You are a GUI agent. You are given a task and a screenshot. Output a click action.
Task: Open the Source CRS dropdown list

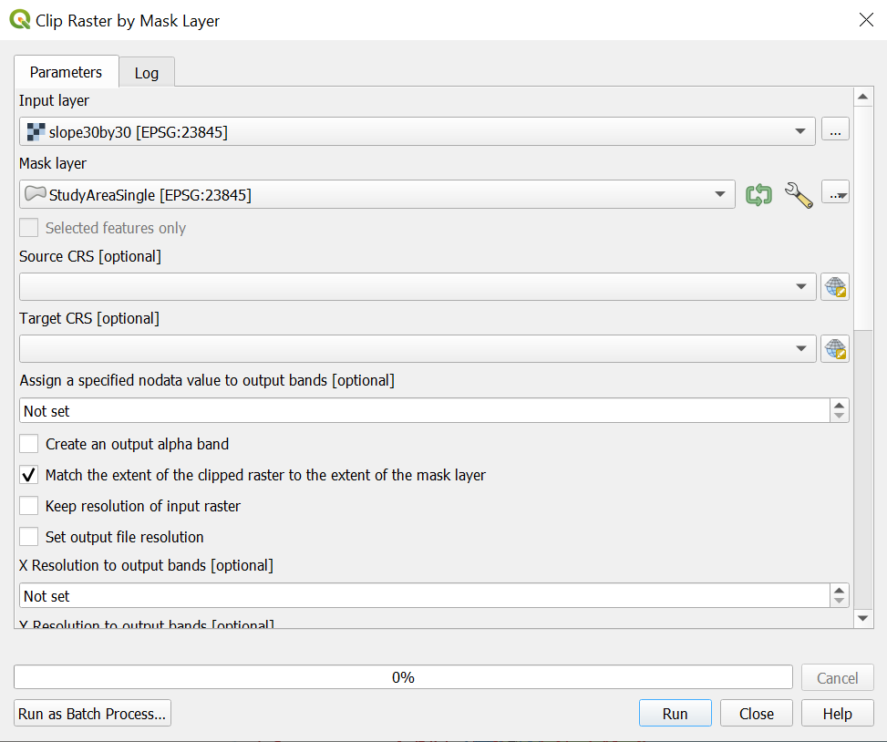pos(800,287)
